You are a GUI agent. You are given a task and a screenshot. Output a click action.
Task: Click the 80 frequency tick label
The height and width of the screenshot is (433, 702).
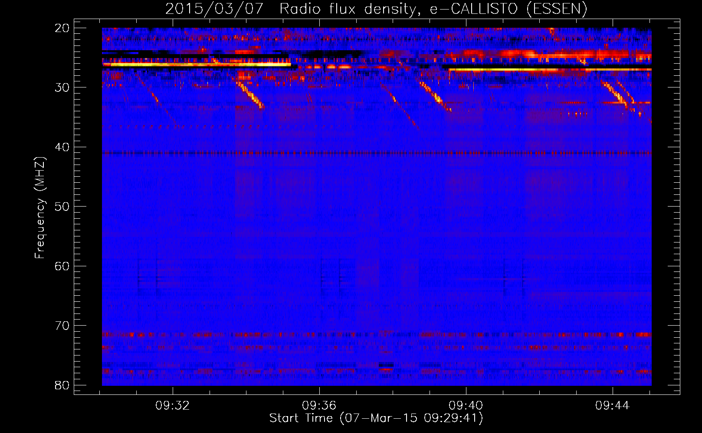coord(62,385)
